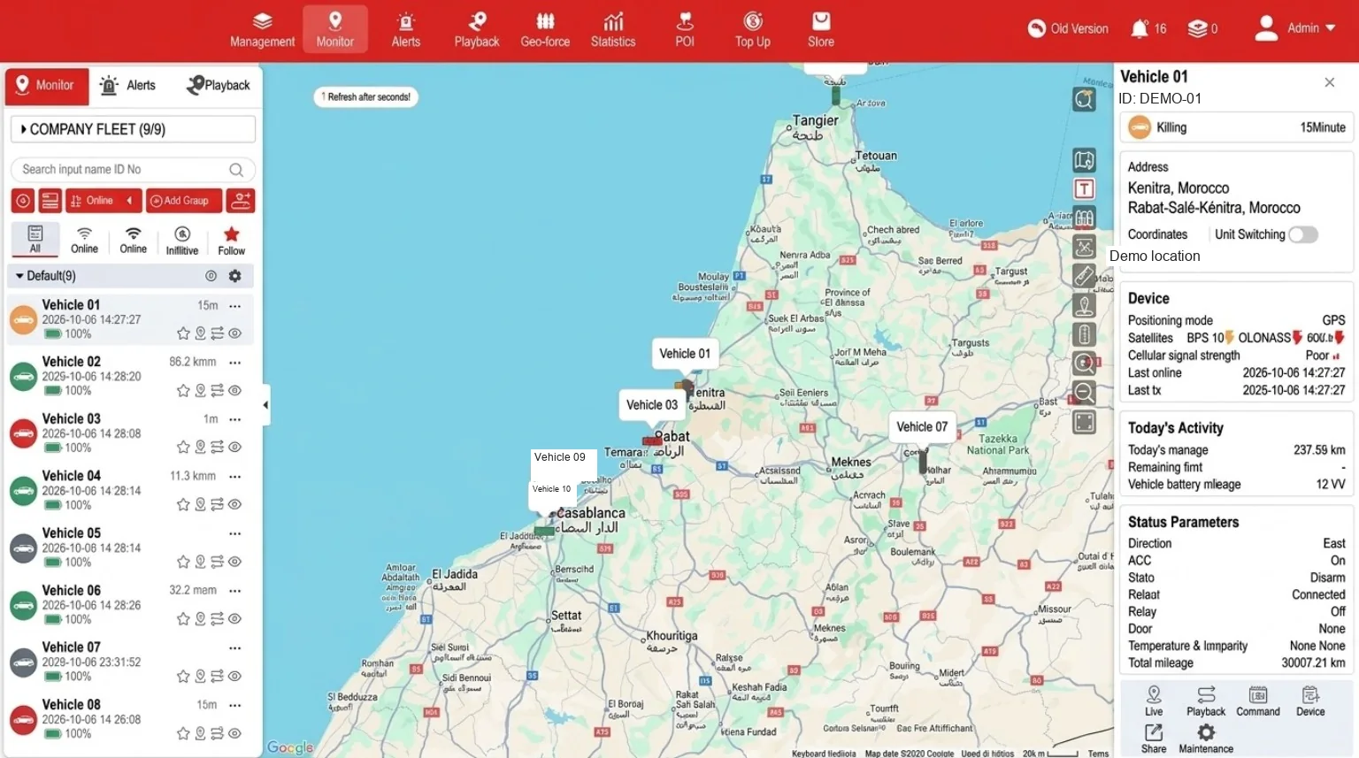
Task: Close the Vehicle 01 detail panel
Action: click(1330, 82)
